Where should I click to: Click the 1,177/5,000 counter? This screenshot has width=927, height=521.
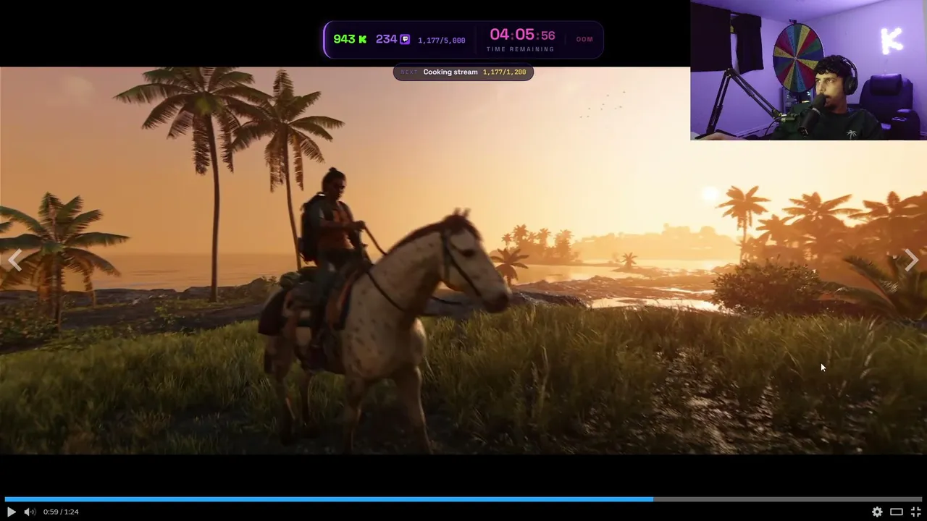click(442, 41)
